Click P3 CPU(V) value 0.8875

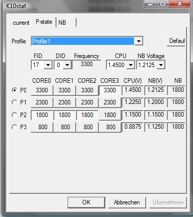133,127
